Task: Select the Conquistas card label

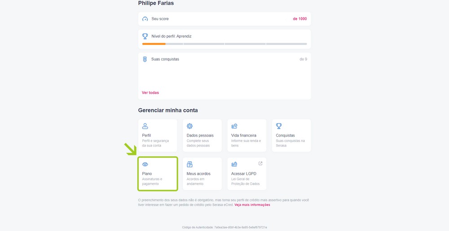Action: click(x=285, y=135)
